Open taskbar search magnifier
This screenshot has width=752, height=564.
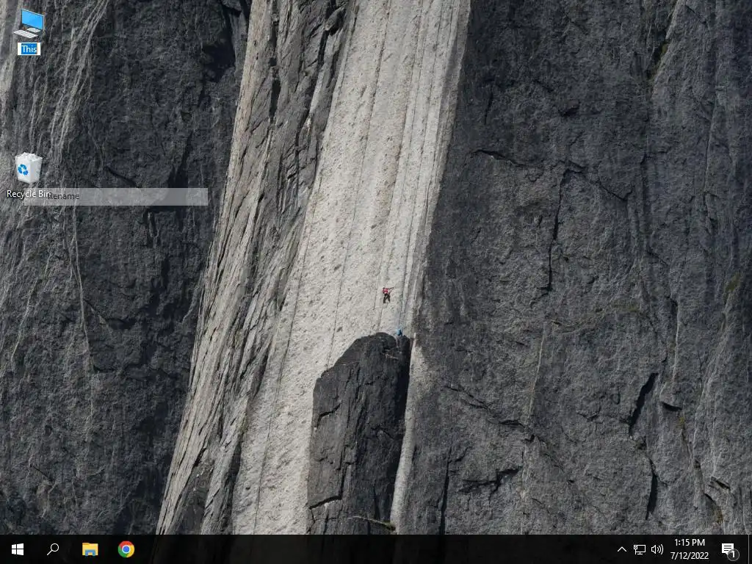(53, 549)
